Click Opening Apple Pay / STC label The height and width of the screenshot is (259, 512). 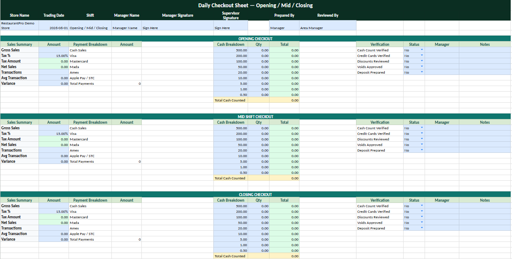click(x=82, y=78)
